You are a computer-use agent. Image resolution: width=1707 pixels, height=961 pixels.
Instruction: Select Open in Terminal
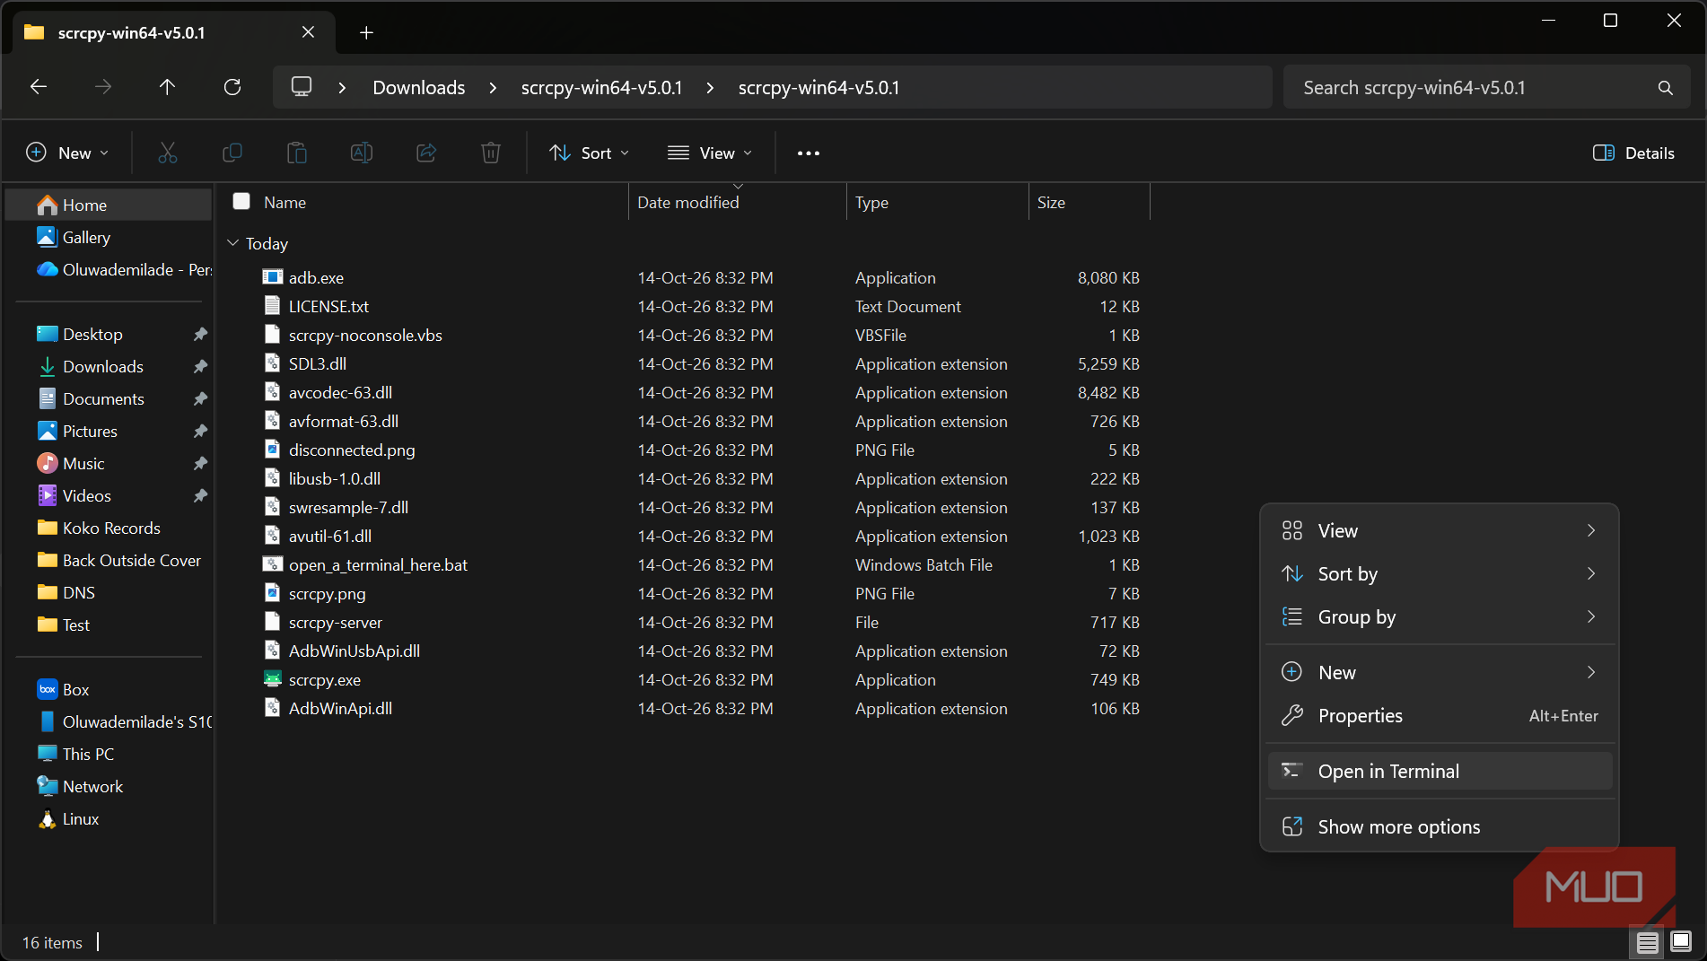(1440, 772)
